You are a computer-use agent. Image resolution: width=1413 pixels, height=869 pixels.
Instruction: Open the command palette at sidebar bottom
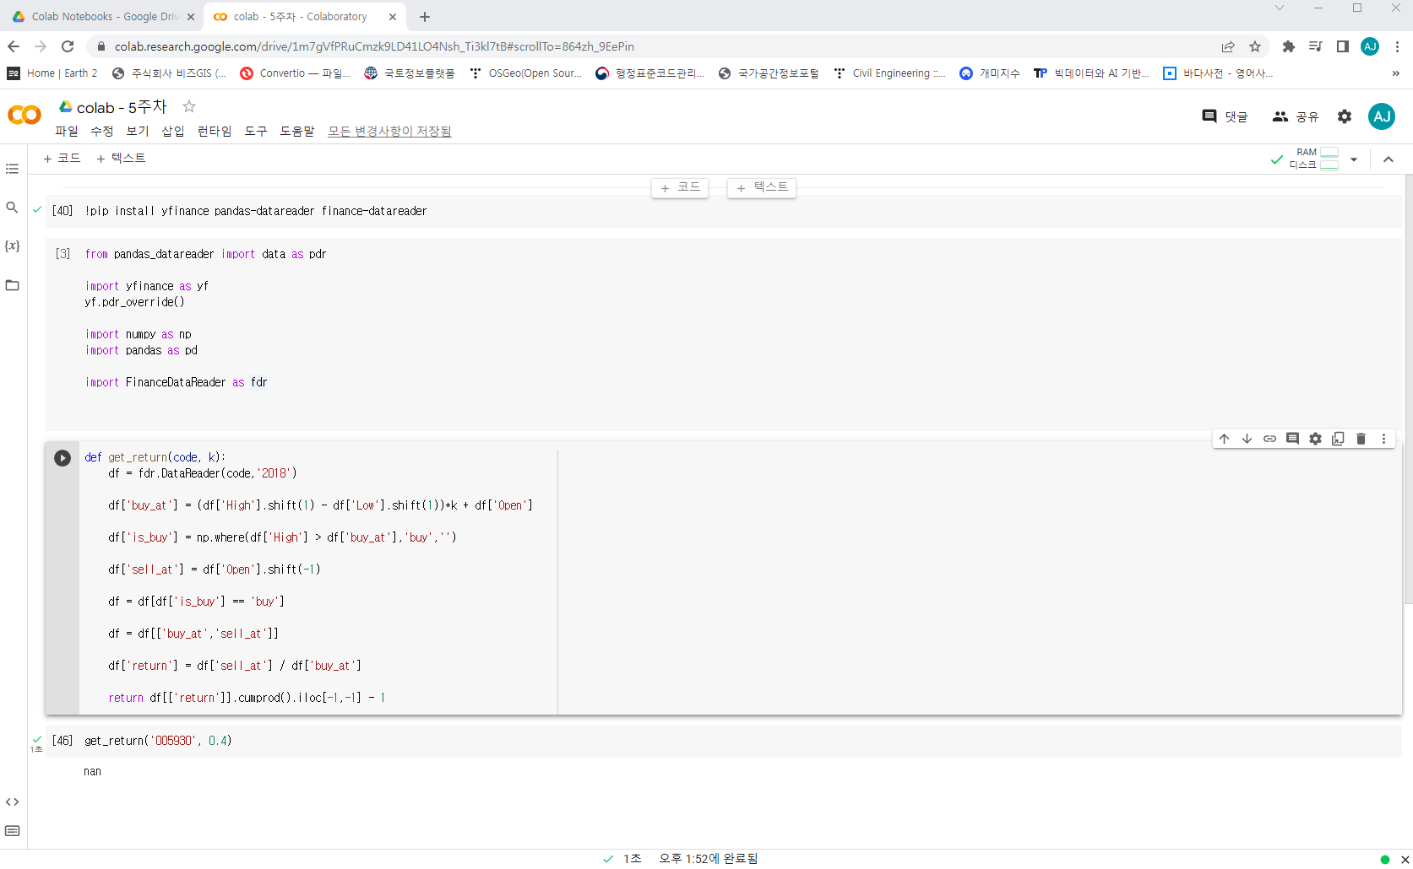point(12,831)
